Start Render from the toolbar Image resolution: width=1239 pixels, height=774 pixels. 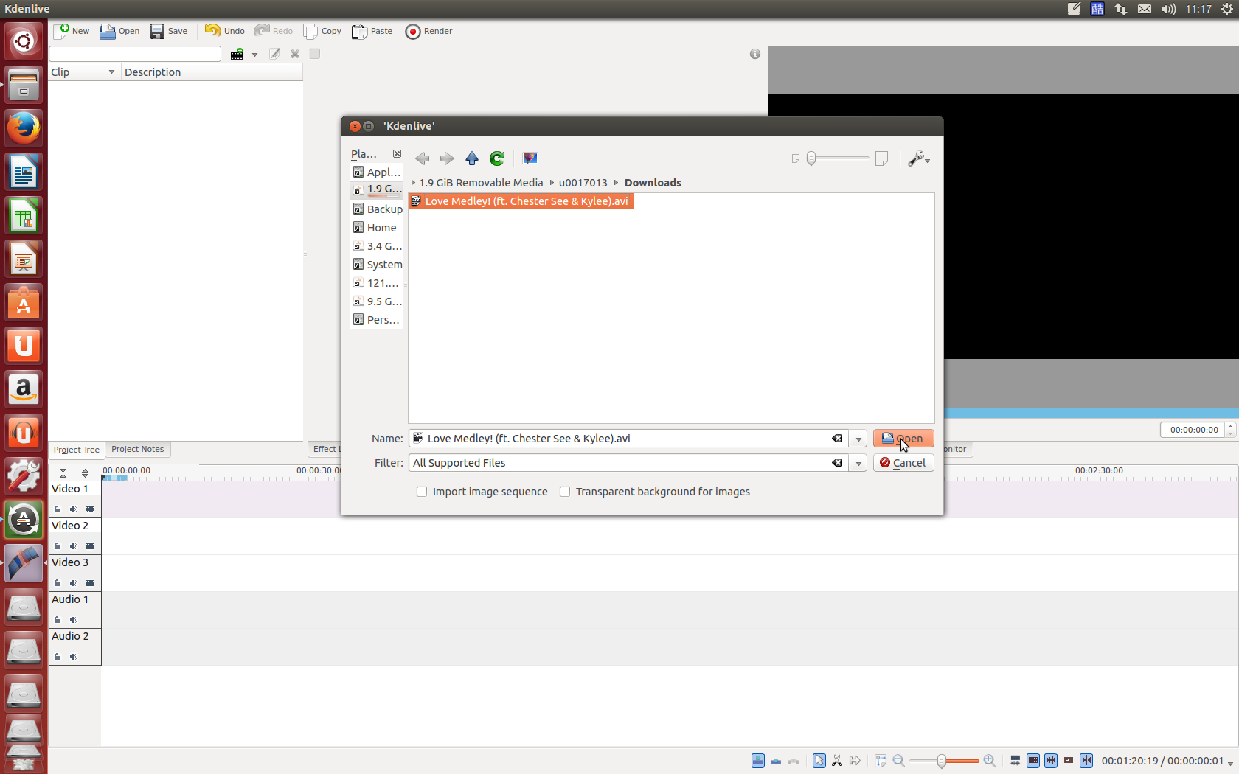(428, 31)
